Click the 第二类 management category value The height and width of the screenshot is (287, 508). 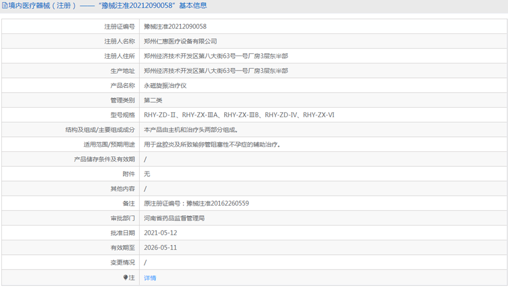pos(153,100)
